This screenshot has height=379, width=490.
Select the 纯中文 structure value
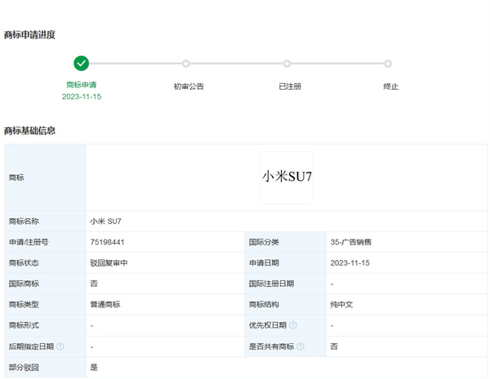pos(341,305)
